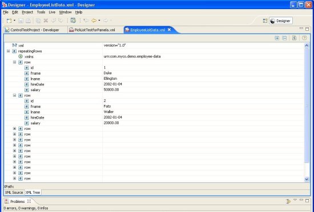Click the tree scrollbar down arrow

point(307,180)
